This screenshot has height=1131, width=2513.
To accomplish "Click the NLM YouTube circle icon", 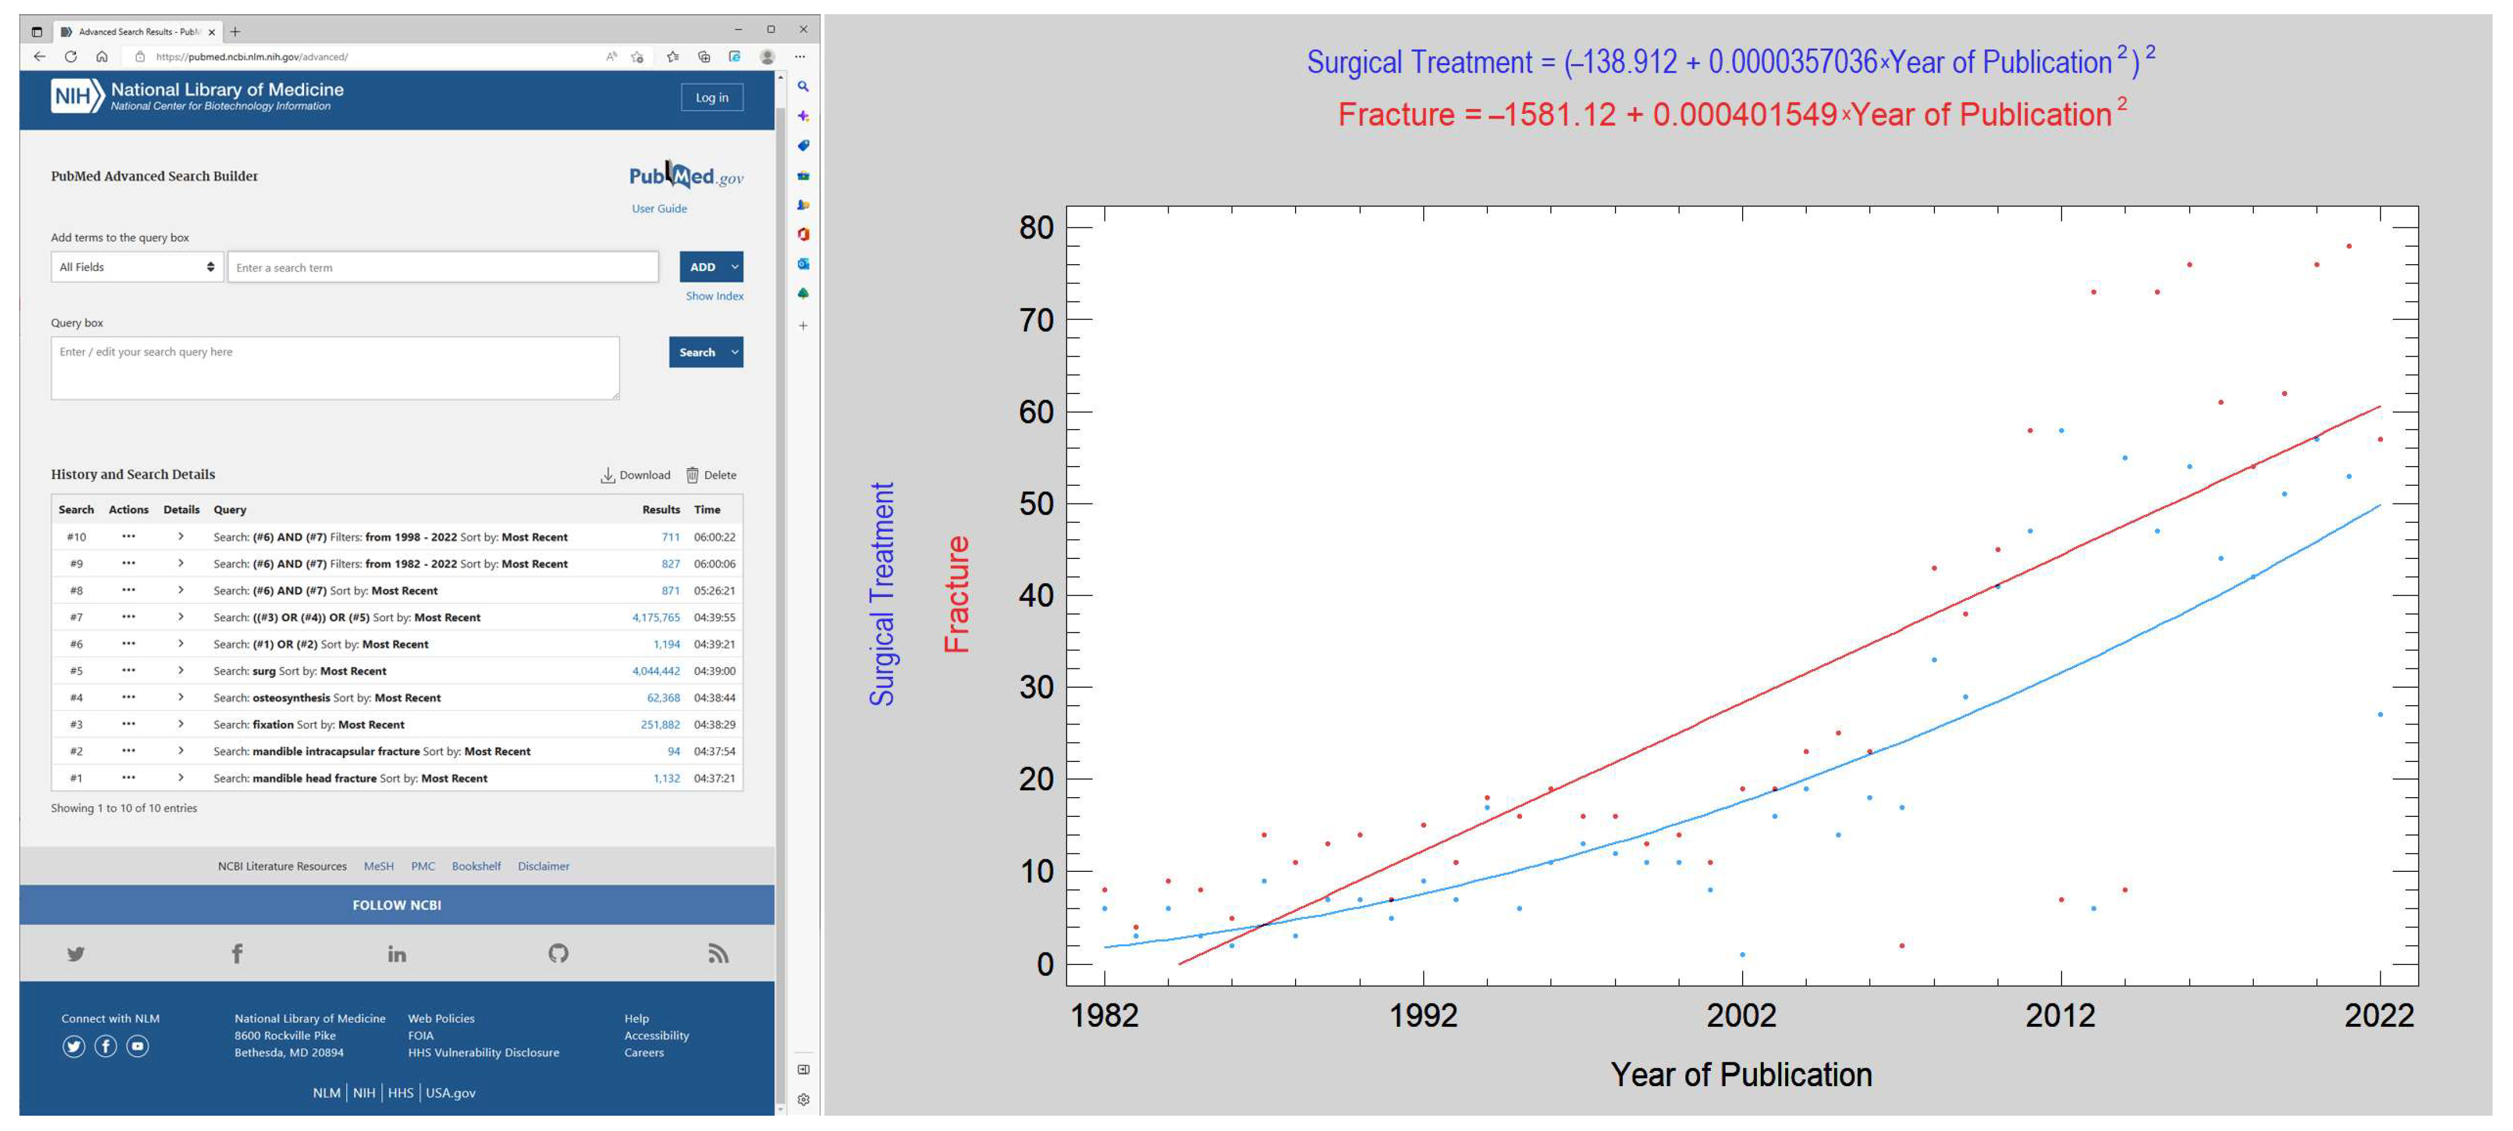I will coord(137,1046).
